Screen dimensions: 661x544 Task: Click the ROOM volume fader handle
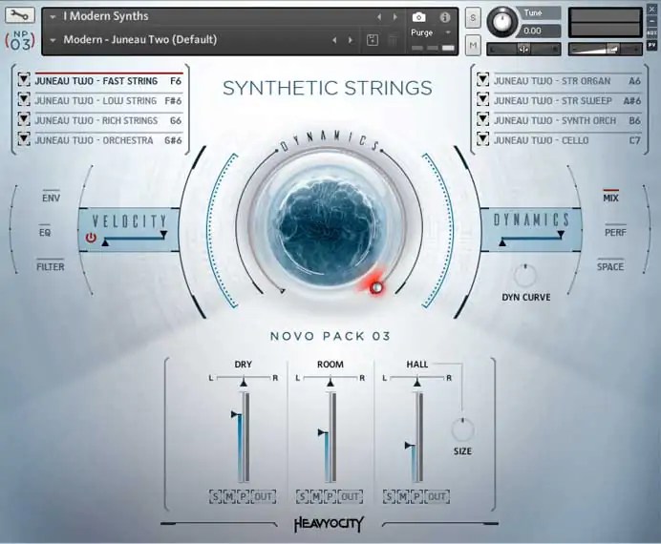coord(323,432)
